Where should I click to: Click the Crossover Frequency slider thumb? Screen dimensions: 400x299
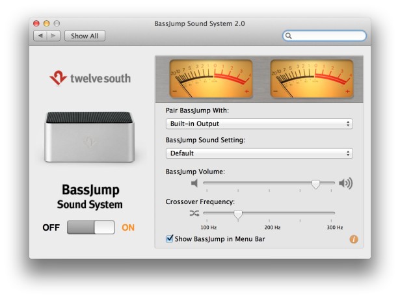click(238, 214)
